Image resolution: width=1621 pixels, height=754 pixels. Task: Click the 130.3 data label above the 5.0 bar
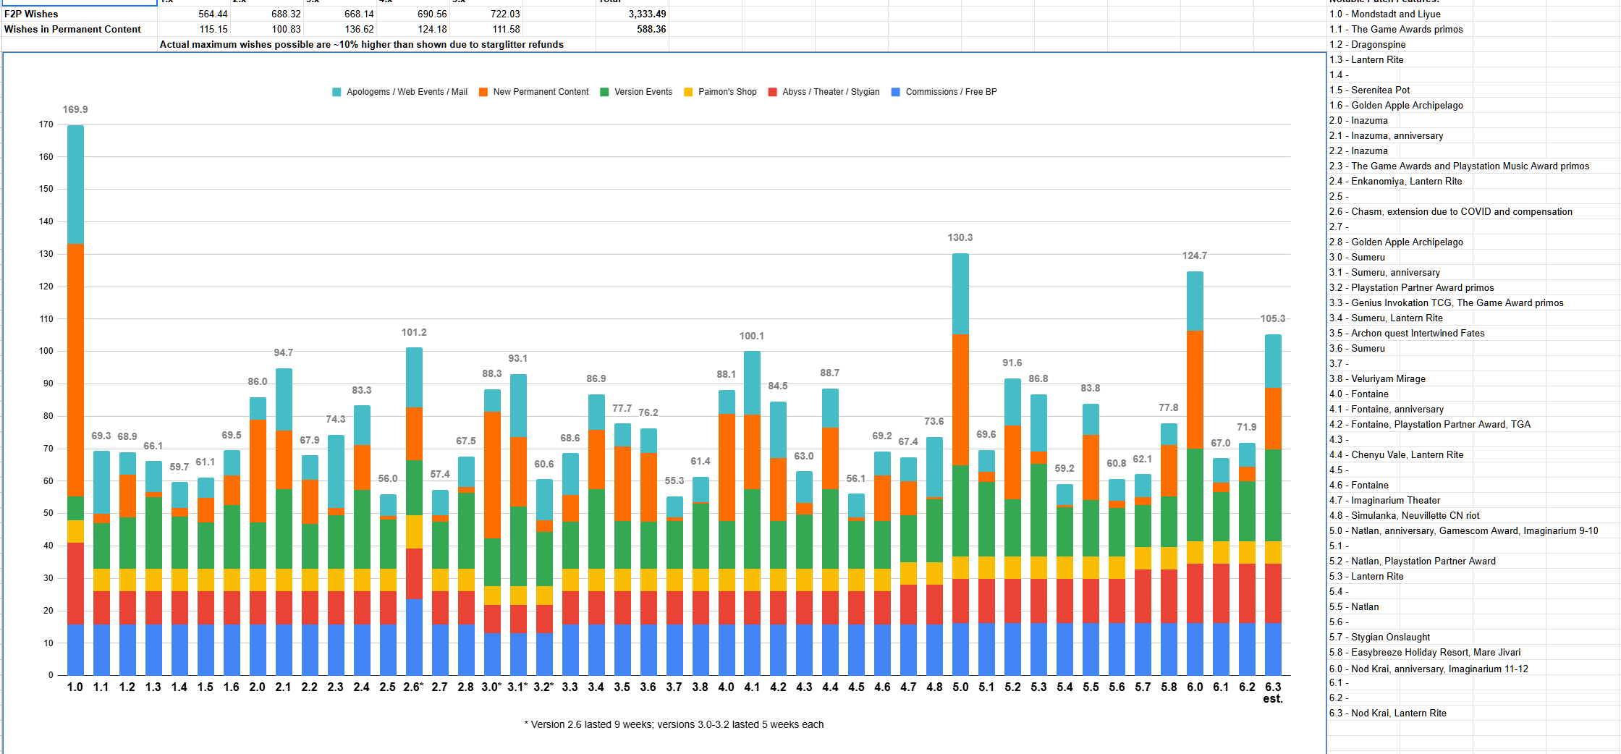click(960, 237)
